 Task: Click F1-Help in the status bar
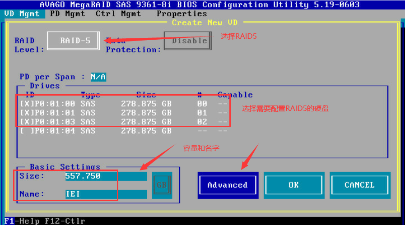[22, 221]
